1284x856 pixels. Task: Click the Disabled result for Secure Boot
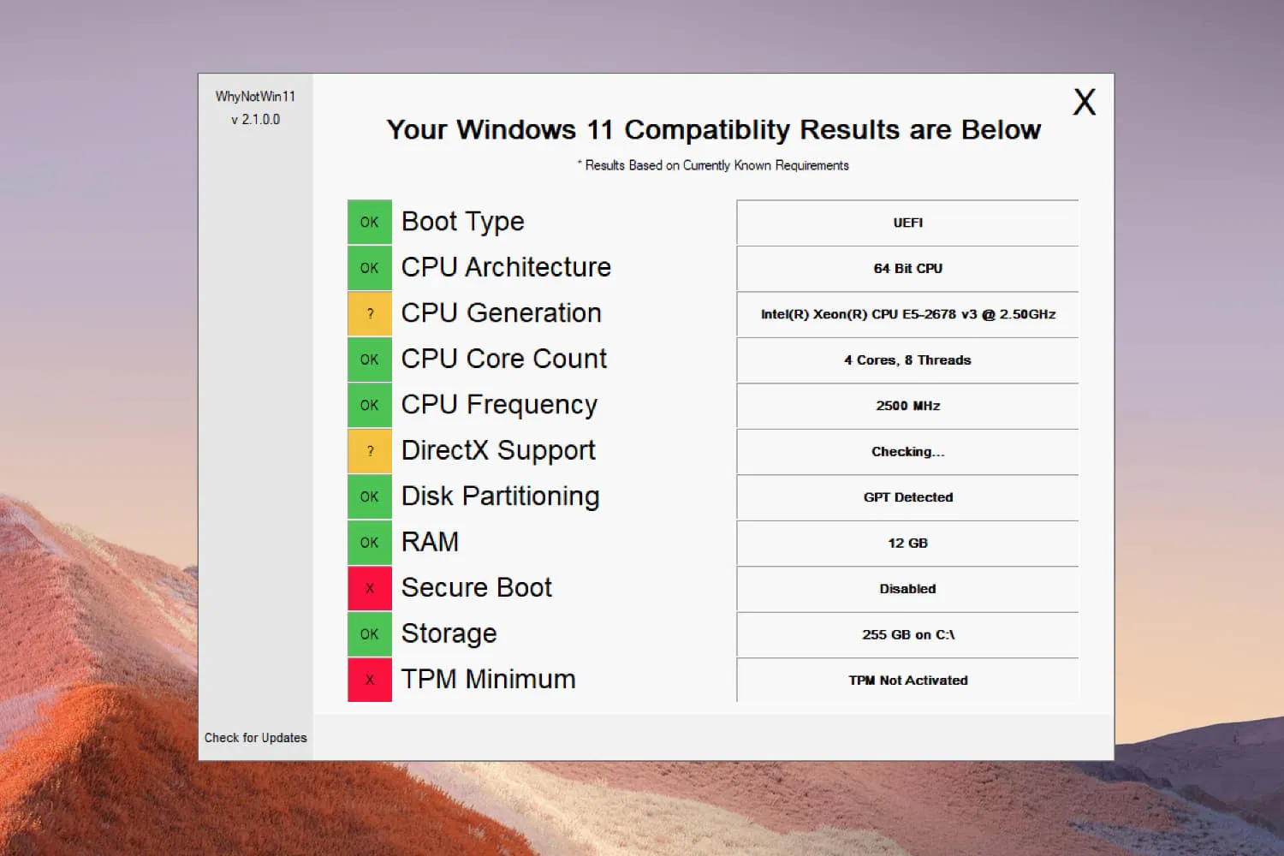click(x=908, y=589)
